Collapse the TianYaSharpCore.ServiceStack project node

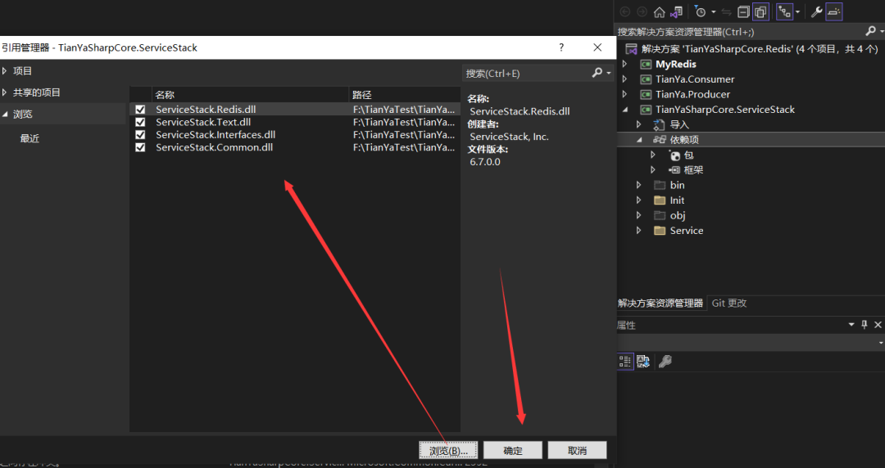click(624, 110)
